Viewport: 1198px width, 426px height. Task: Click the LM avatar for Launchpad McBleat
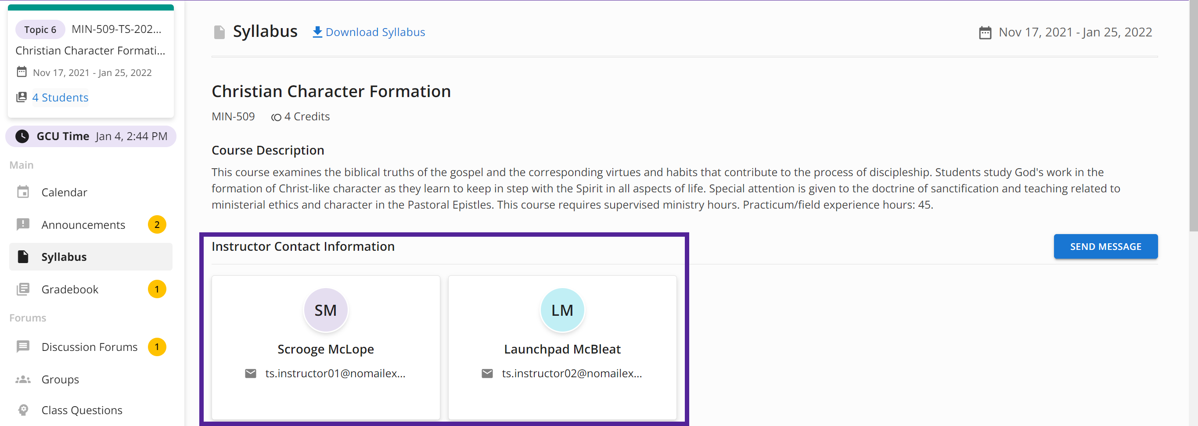pos(562,310)
